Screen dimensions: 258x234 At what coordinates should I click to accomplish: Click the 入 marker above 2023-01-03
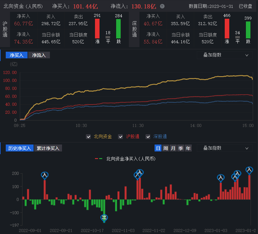[221, 178]
